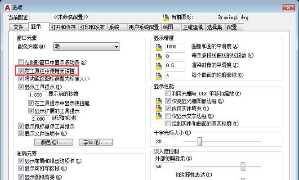The height and width of the screenshot is (180, 299).
Task: Close the 选项 dialog window
Action: 288,8
